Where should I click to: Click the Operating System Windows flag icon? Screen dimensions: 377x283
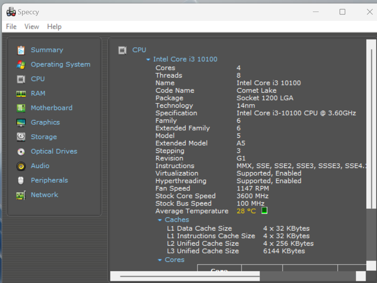pos(21,64)
